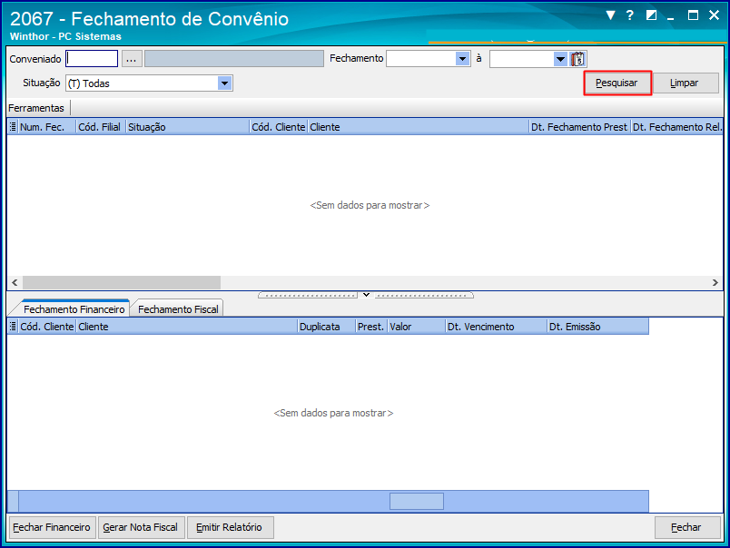Open help question mark icon
The image size is (730, 548).
[x=630, y=15]
